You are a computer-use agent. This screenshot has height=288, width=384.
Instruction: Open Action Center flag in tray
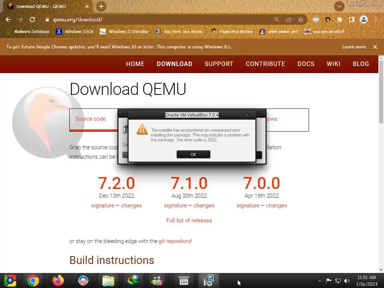[x=328, y=280]
